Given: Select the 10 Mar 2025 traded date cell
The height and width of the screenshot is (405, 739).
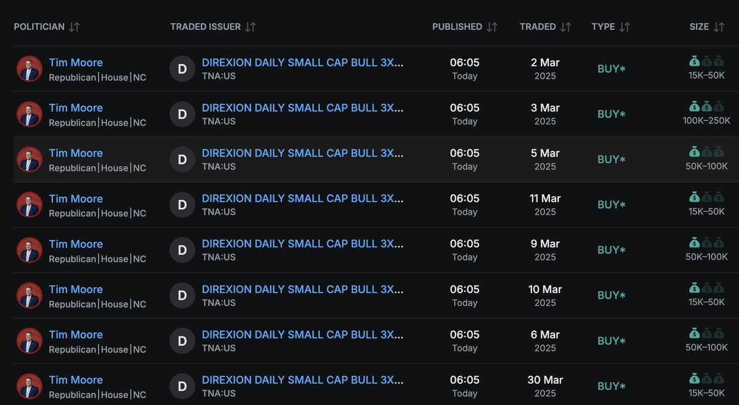Looking at the screenshot, I should 545,295.
